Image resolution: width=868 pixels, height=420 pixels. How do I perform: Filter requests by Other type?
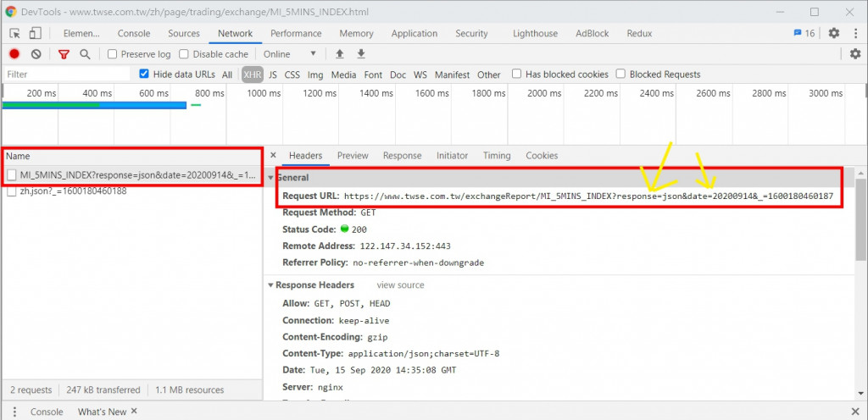coord(489,75)
